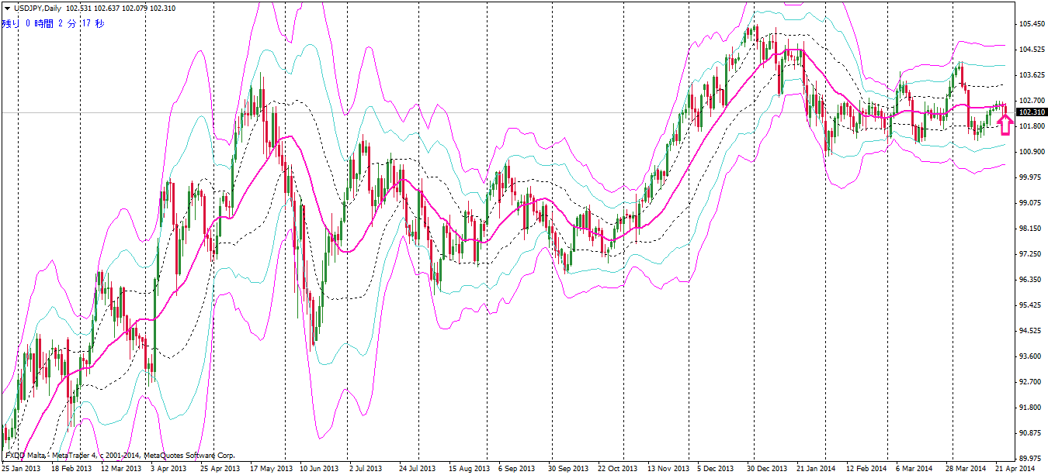Click the 30 Sep 2013 date label
The height and width of the screenshot is (475, 1048).
point(568,469)
